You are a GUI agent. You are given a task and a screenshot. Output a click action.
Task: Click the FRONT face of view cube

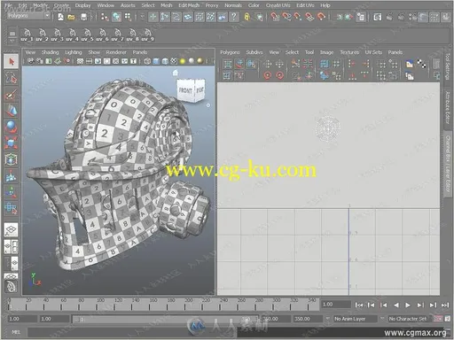pyautogui.click(x=185, y=90)
